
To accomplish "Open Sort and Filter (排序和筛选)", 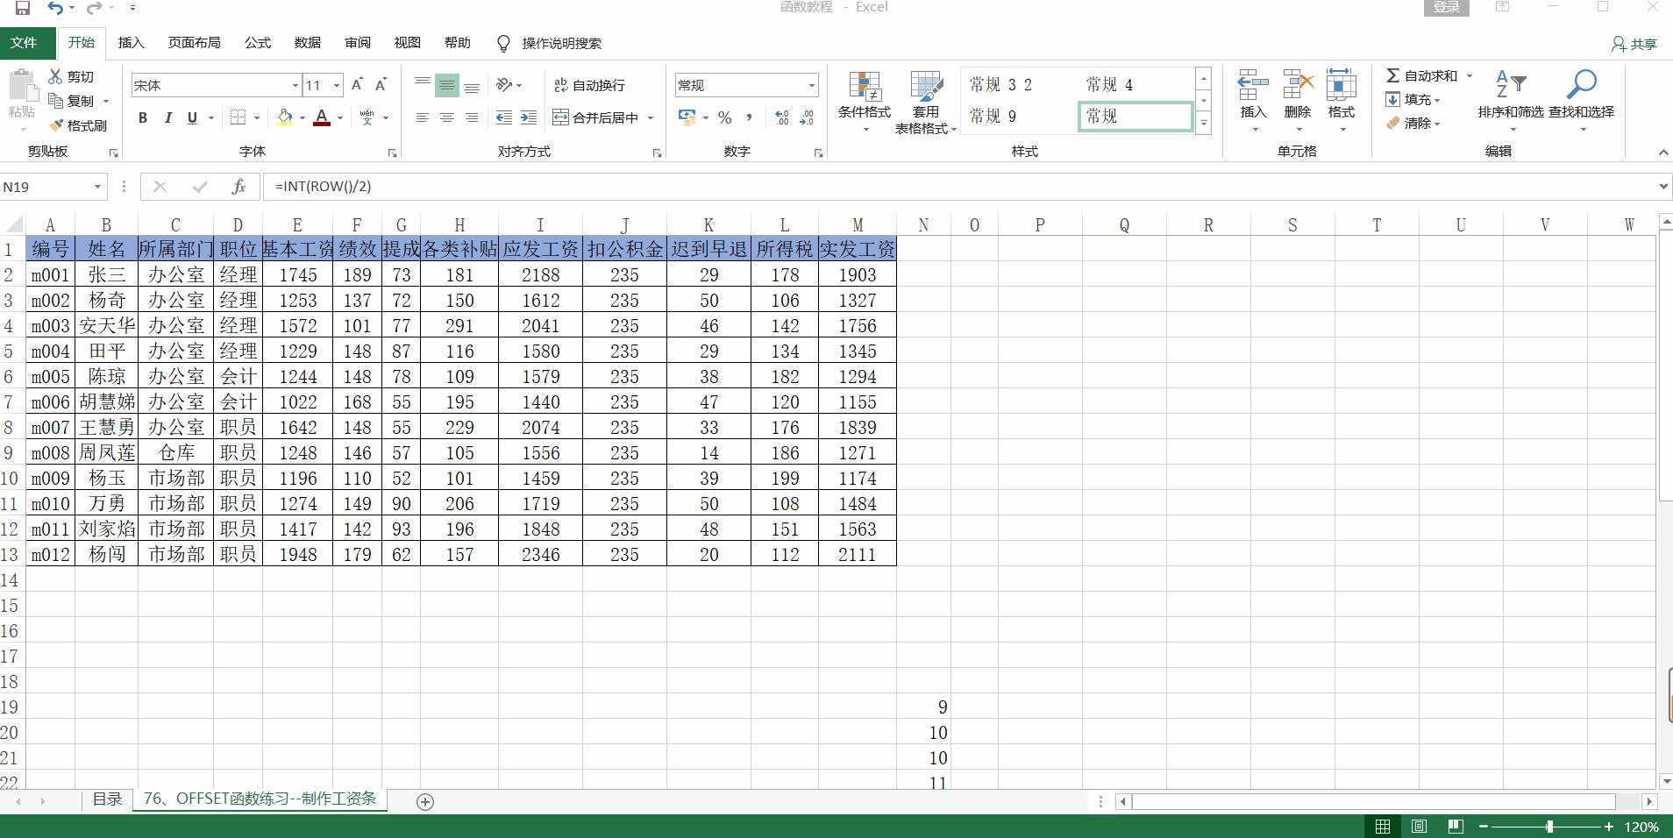I will click(1510, 101).
